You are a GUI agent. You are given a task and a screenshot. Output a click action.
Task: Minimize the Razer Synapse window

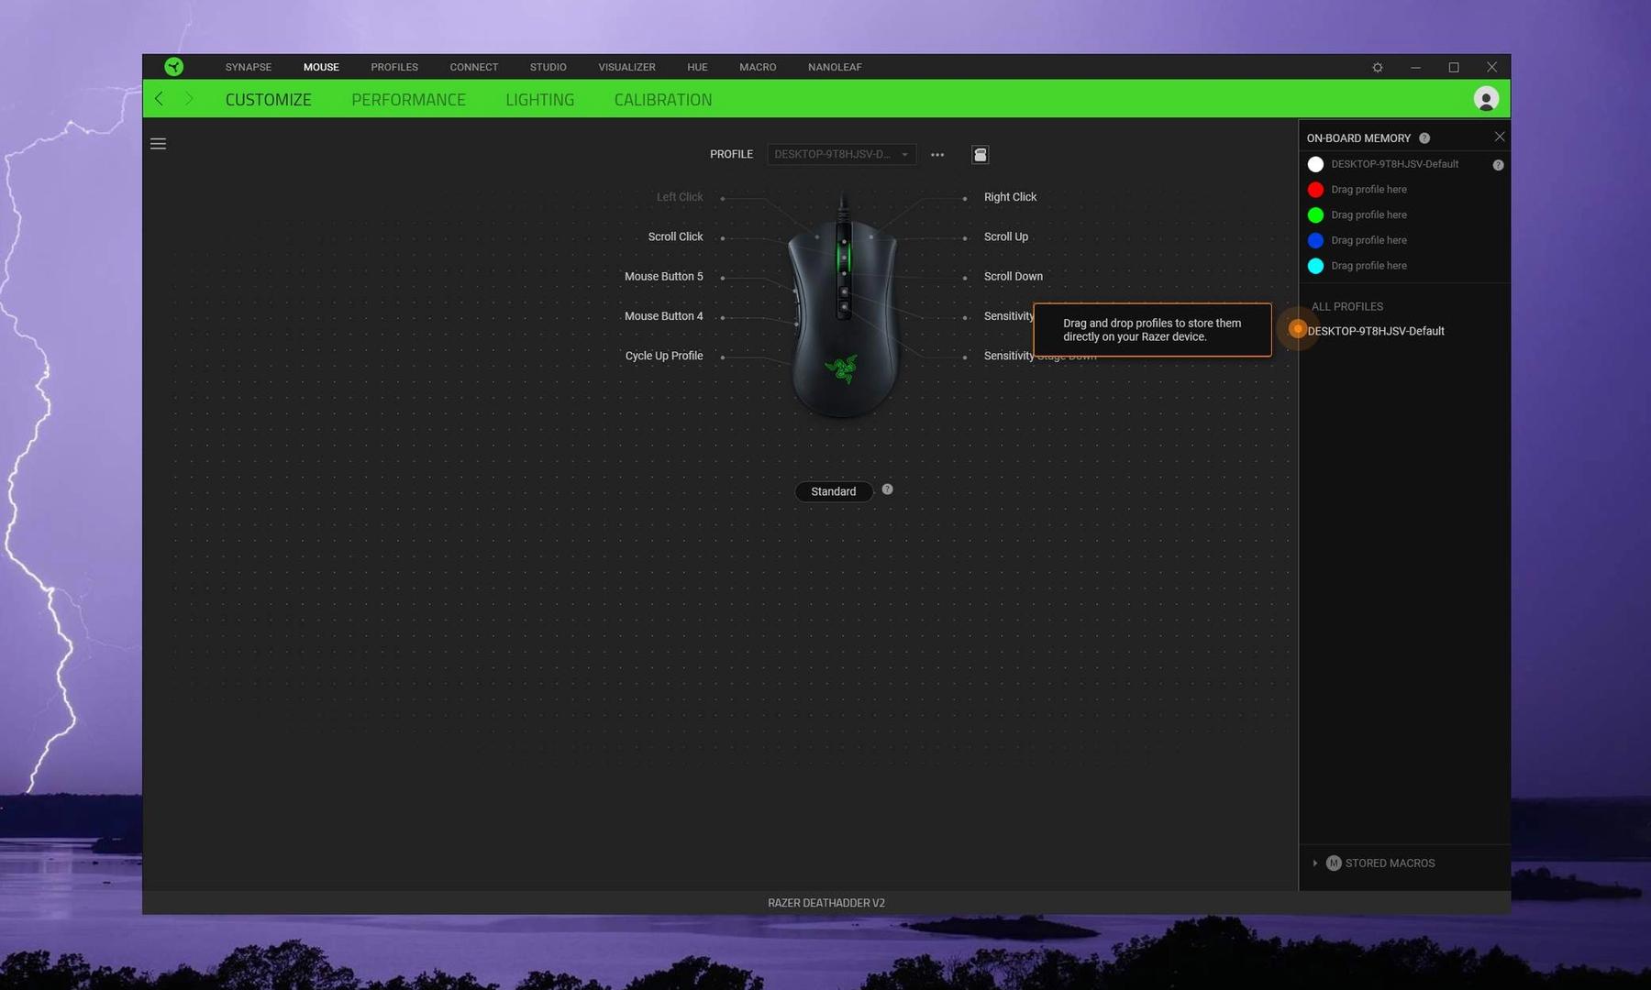tap(1415, 67)
